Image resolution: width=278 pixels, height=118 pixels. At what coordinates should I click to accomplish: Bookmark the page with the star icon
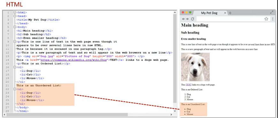266,19
